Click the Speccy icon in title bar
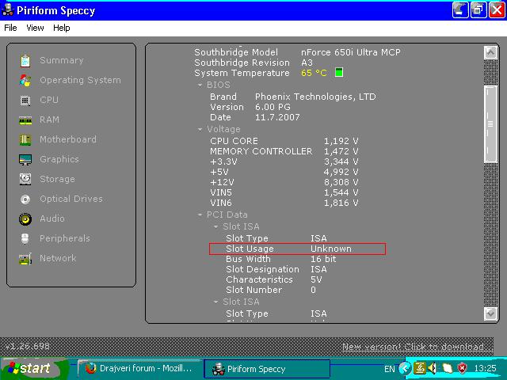Viewport: 507px width, 380px height. (7, 9)
